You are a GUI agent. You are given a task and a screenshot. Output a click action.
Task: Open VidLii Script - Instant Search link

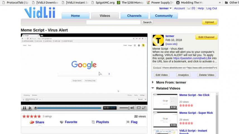[x=193, y=131]
